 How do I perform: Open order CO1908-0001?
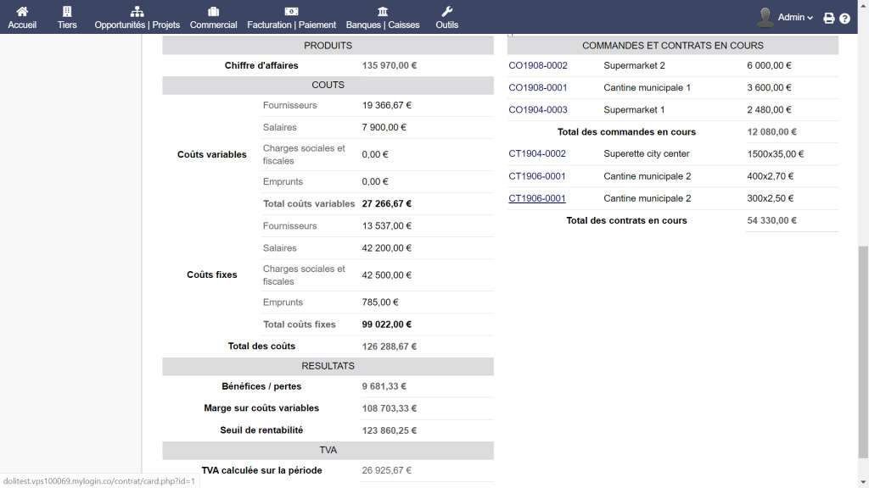coord(538,87)
